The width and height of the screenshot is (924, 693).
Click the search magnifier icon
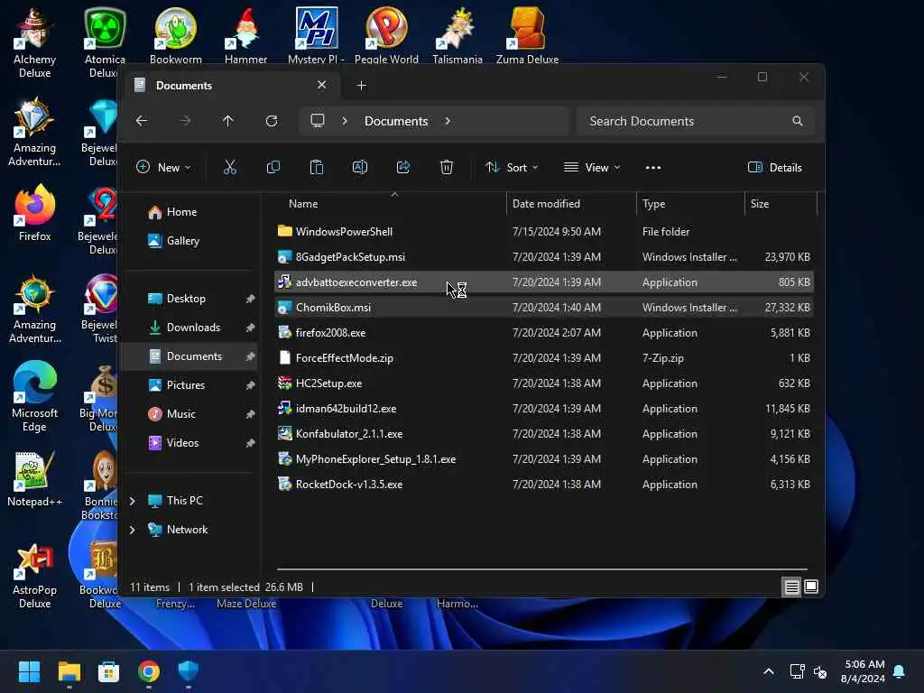pos(798,121)
